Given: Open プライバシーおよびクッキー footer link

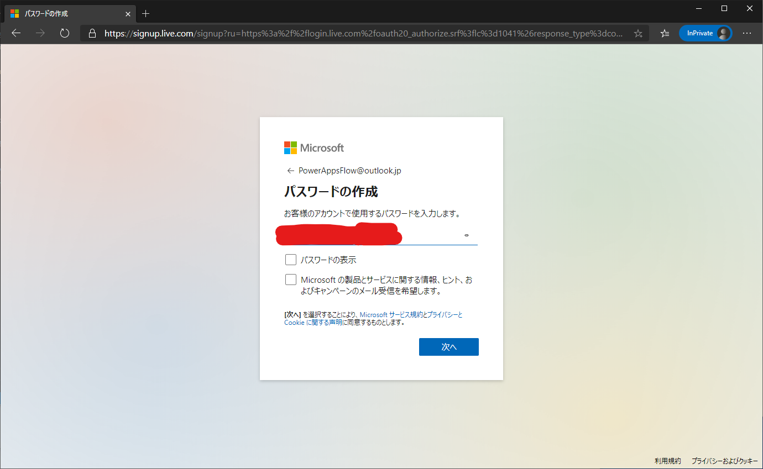Looking at the screenshot, I should pos(725,461).
